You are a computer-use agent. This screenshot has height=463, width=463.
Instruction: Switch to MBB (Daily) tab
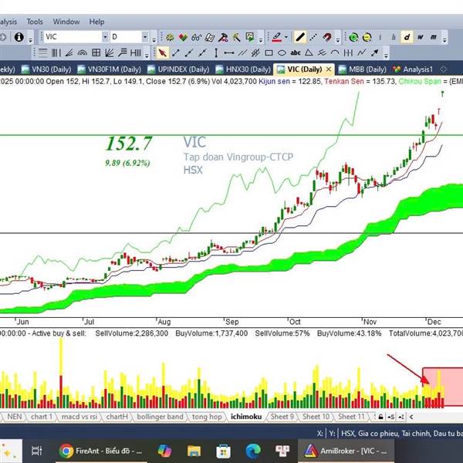pos(363,69)
